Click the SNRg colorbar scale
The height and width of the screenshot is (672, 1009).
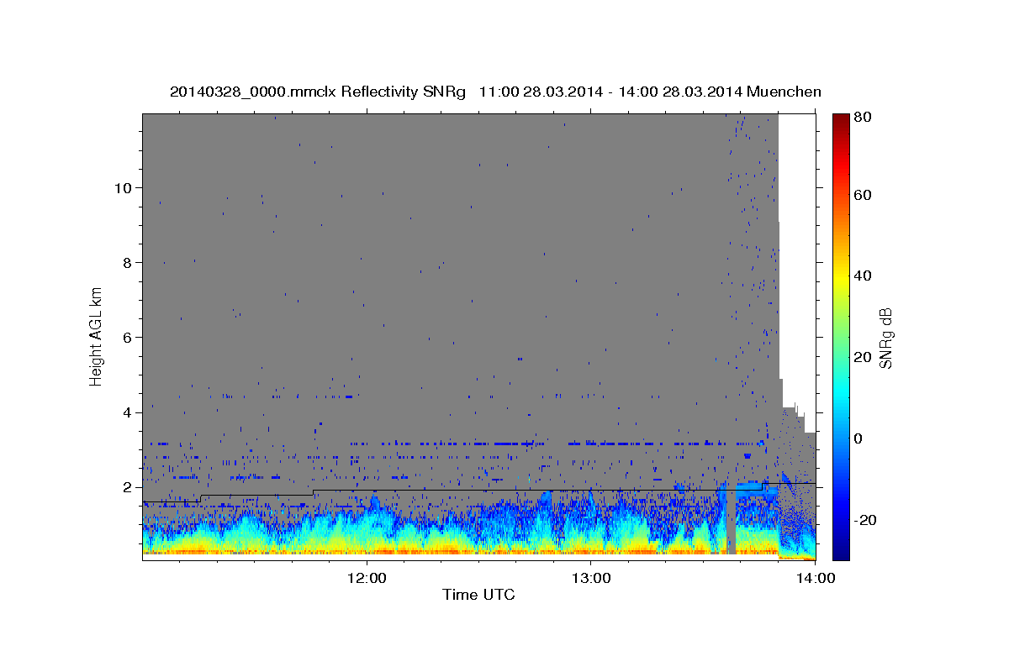click(x=840, y=337)
